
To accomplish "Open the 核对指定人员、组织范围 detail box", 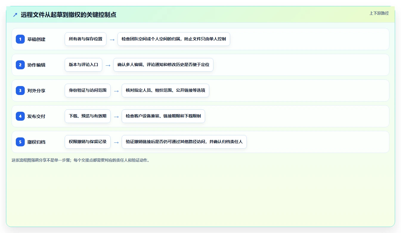I will tap(165, 91).
